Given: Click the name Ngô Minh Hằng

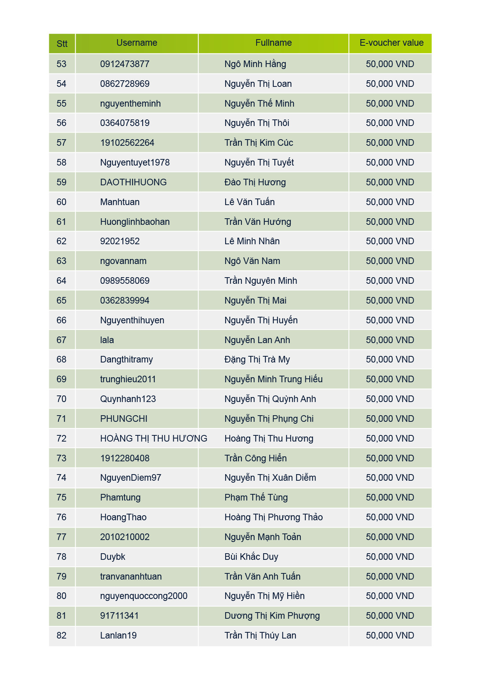Looking at the screenshot, I should click(x=255, y=64).
